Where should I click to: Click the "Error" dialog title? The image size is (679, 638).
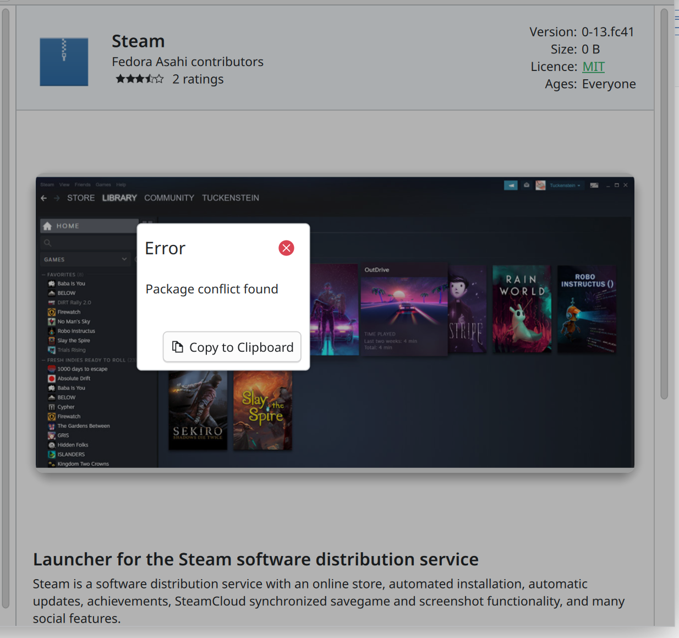point(165,248)
